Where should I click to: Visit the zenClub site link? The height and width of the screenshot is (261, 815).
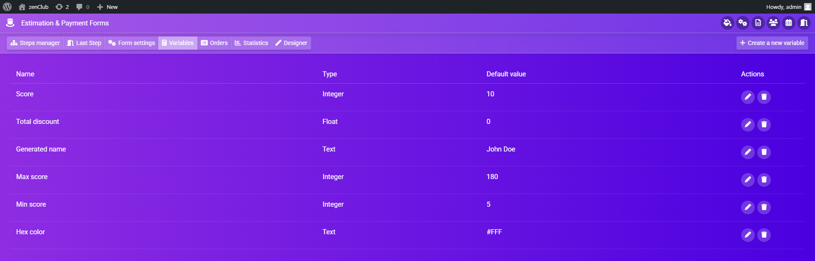point(34,7)
